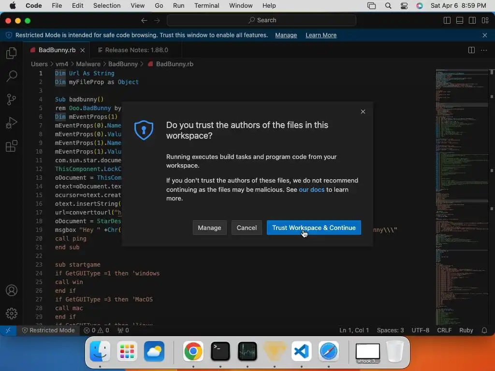The height and width of the screenshot is (371, 495).
Task: Open Activity Monitor from the Dock
Action: pyautogui.click(x=247, y=351)
